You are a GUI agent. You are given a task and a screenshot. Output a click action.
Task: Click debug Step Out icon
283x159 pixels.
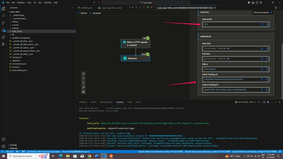coord(144,7)
